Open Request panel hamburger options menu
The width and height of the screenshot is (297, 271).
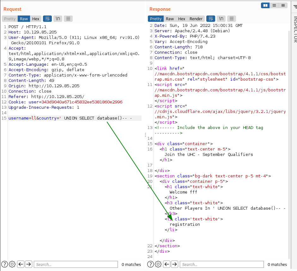pos(68,19)
